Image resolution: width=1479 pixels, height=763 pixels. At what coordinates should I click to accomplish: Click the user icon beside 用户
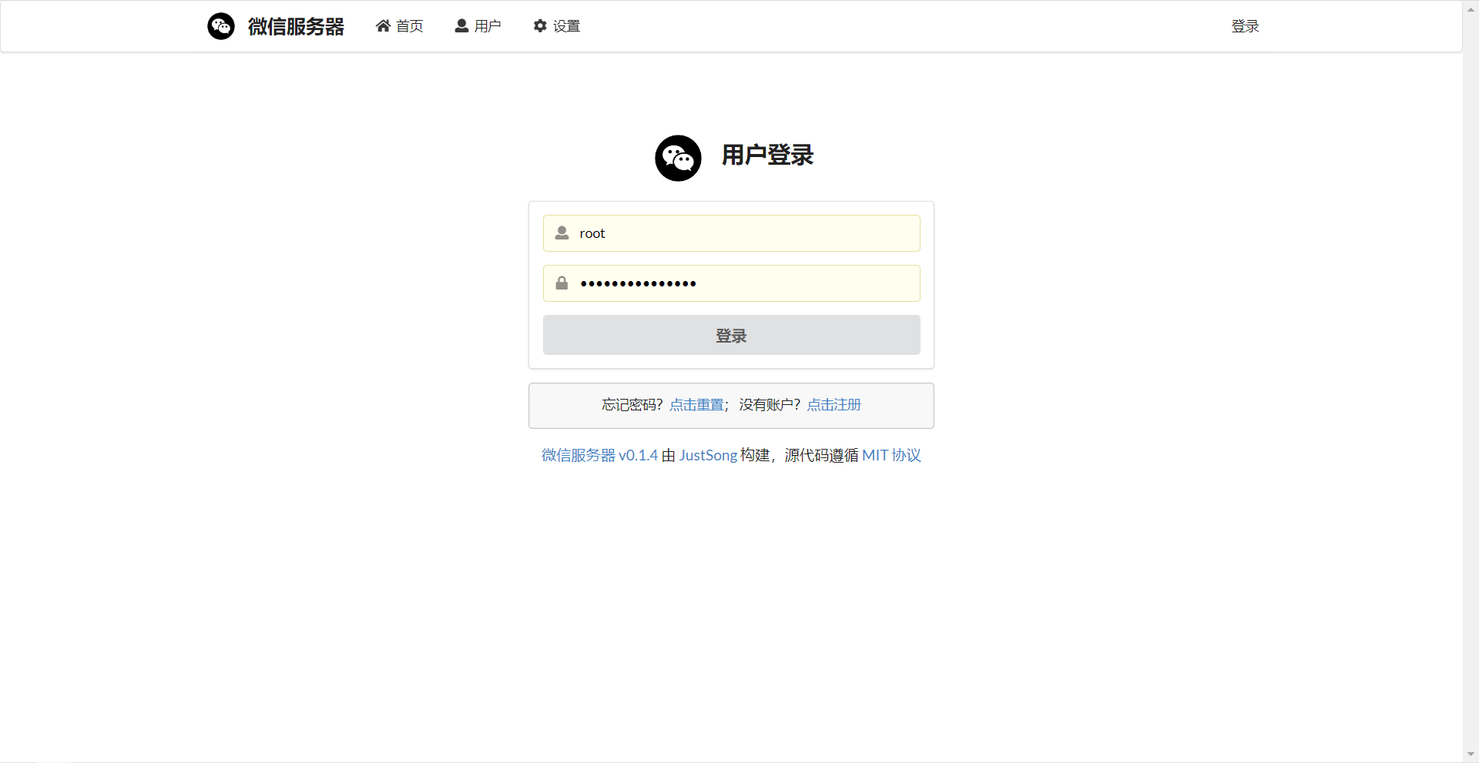point(461,25)
